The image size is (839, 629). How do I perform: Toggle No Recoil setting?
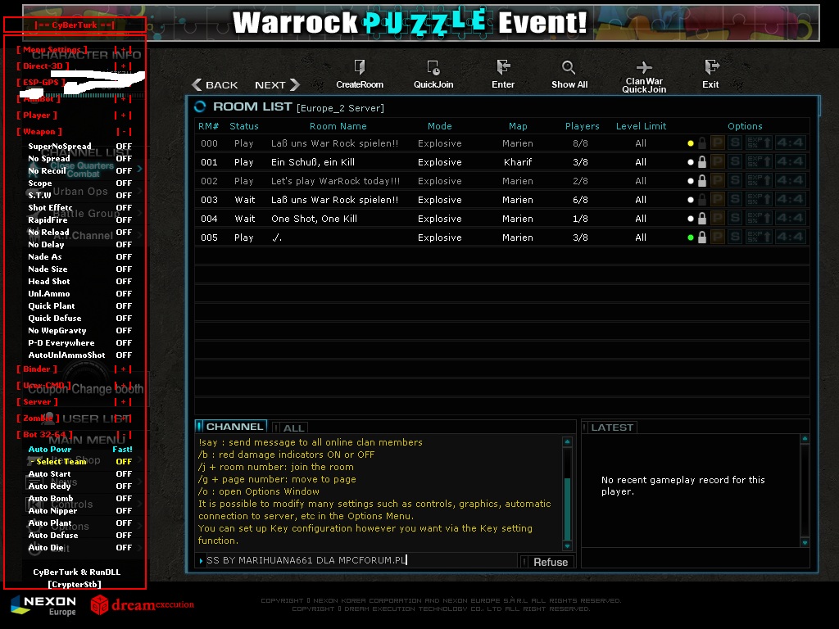click(x=79, y=170)
